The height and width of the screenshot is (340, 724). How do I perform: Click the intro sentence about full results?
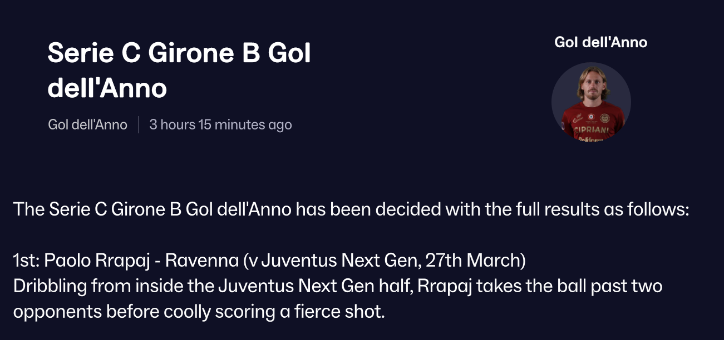(351, 209)
